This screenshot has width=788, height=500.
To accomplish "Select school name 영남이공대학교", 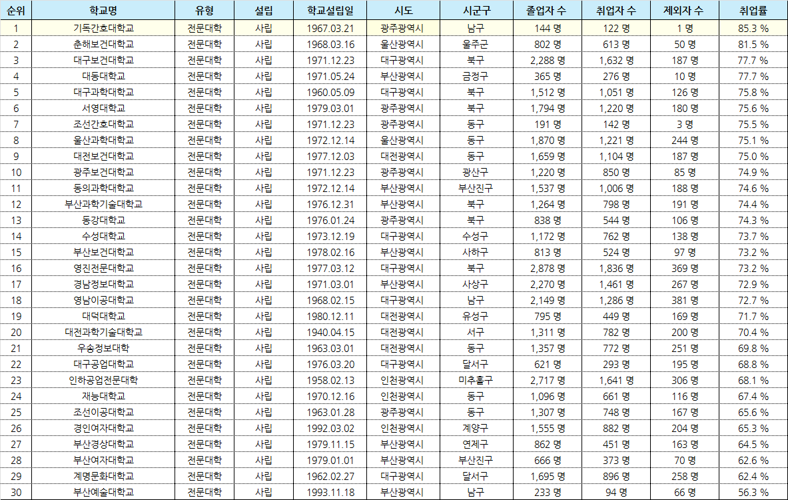I will point(103,300).
